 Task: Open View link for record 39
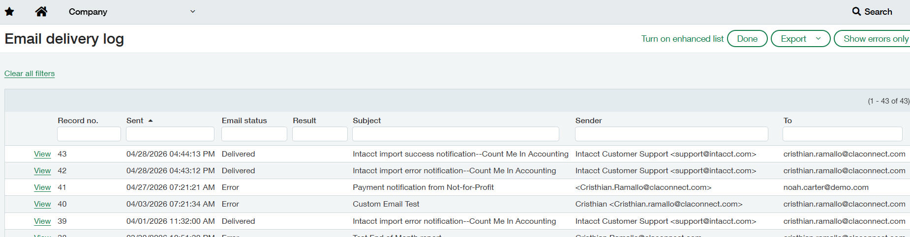(x=42, y=221)
